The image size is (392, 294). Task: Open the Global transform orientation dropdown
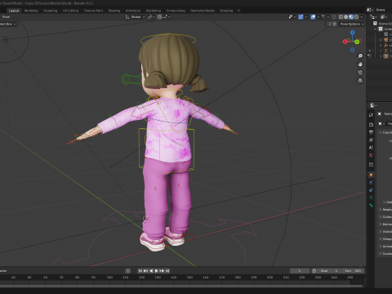point(135,17)
